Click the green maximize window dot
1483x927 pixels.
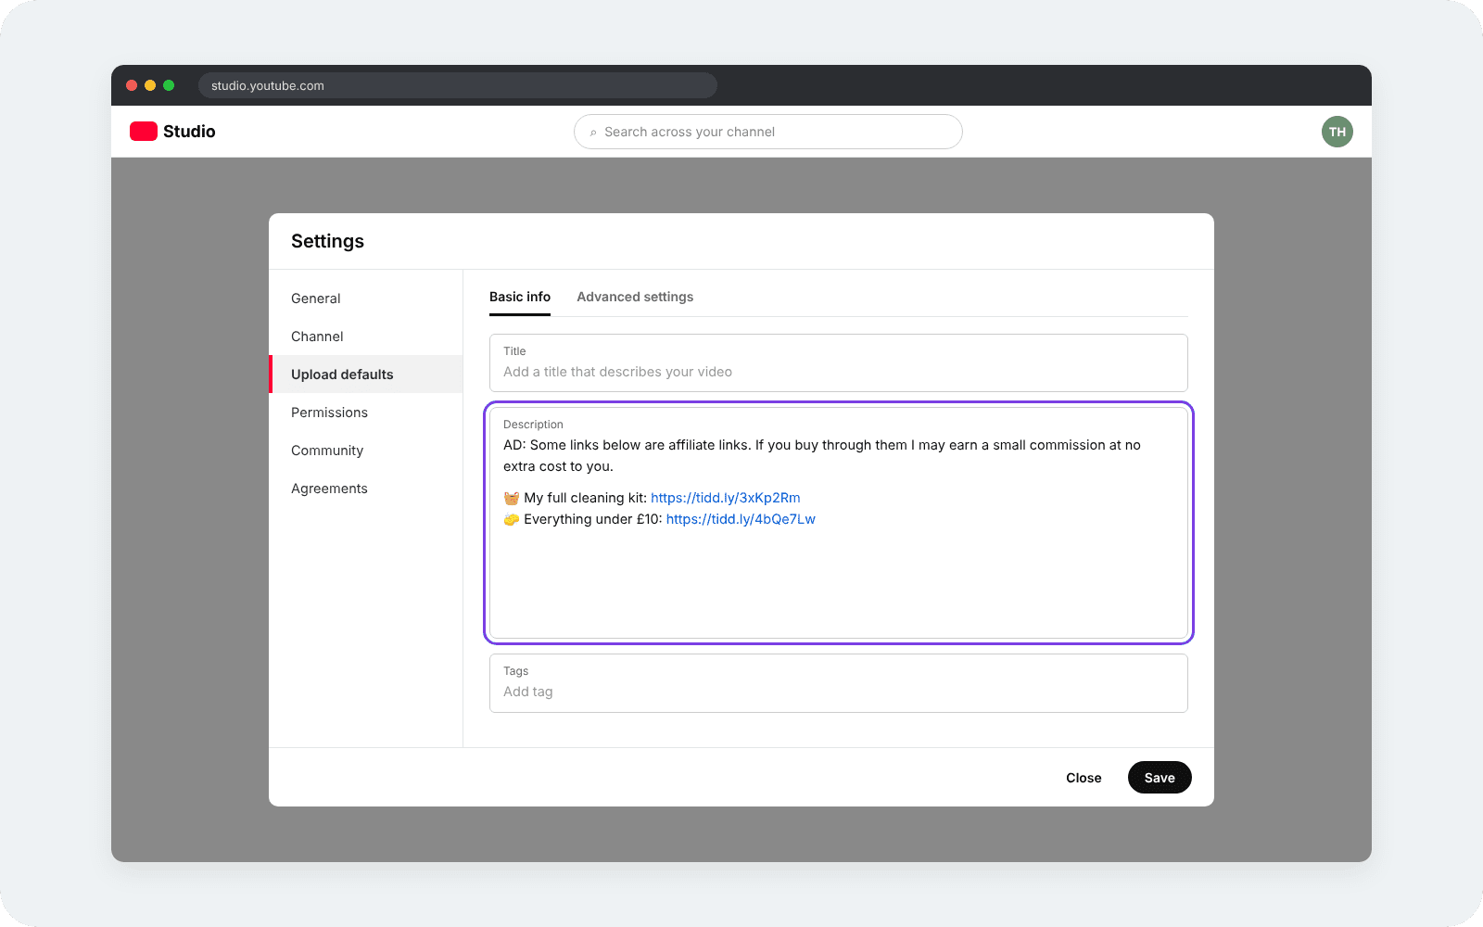pos(169,85)
